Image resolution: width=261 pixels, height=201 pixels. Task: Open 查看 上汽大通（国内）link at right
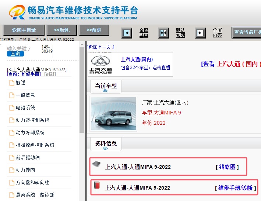coord(231,64)
